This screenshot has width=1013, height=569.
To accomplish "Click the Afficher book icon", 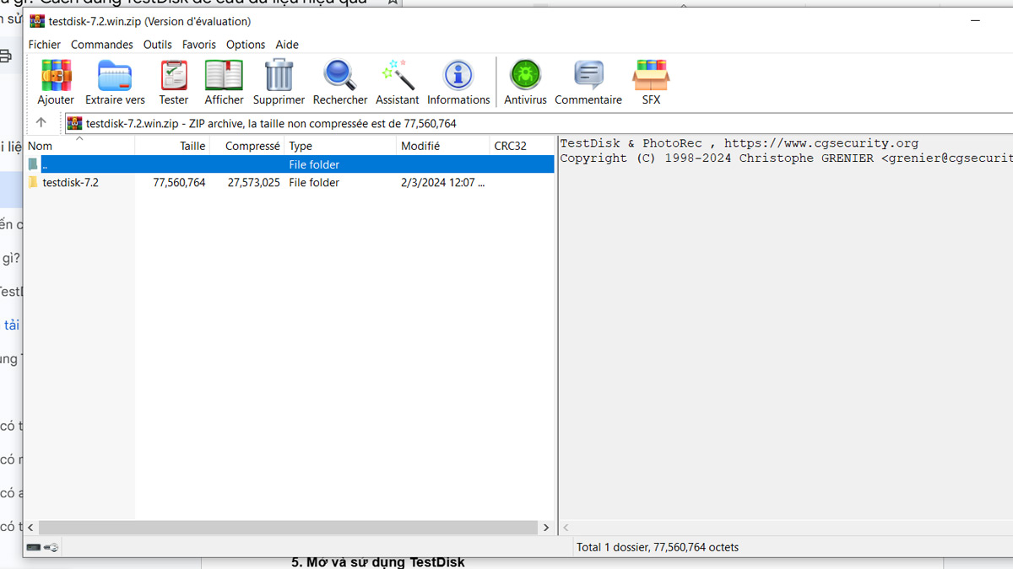I will pyautogui.click(x=224, y=82).
